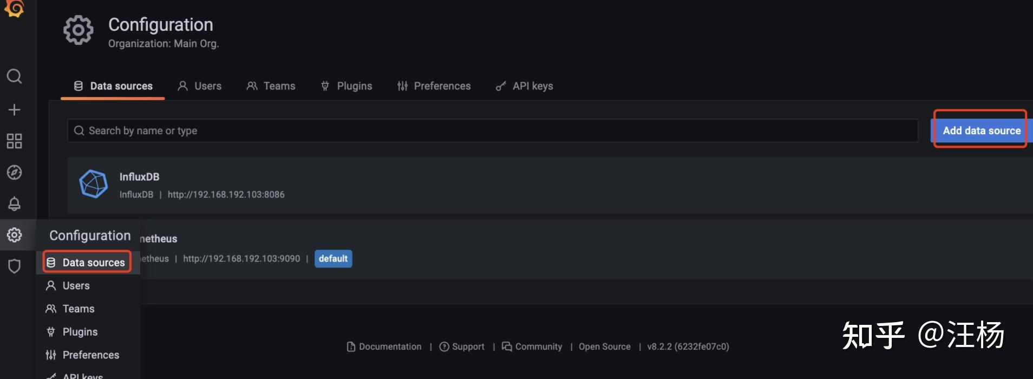Click the Preferences sliders icon in flyout
1033x379 pixels.
click(x=51, y=355)
